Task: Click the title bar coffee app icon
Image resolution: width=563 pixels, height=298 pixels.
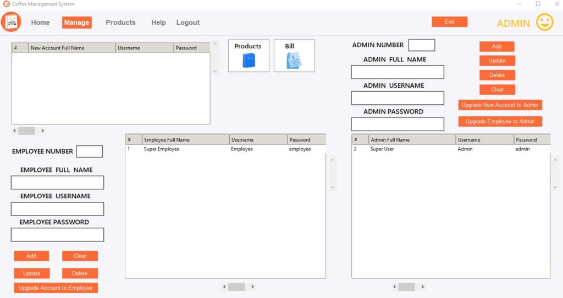Action: point(6,4)
